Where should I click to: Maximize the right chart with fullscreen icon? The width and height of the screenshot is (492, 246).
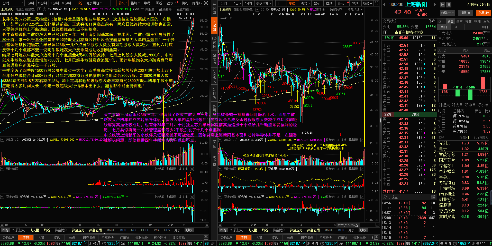376,3
